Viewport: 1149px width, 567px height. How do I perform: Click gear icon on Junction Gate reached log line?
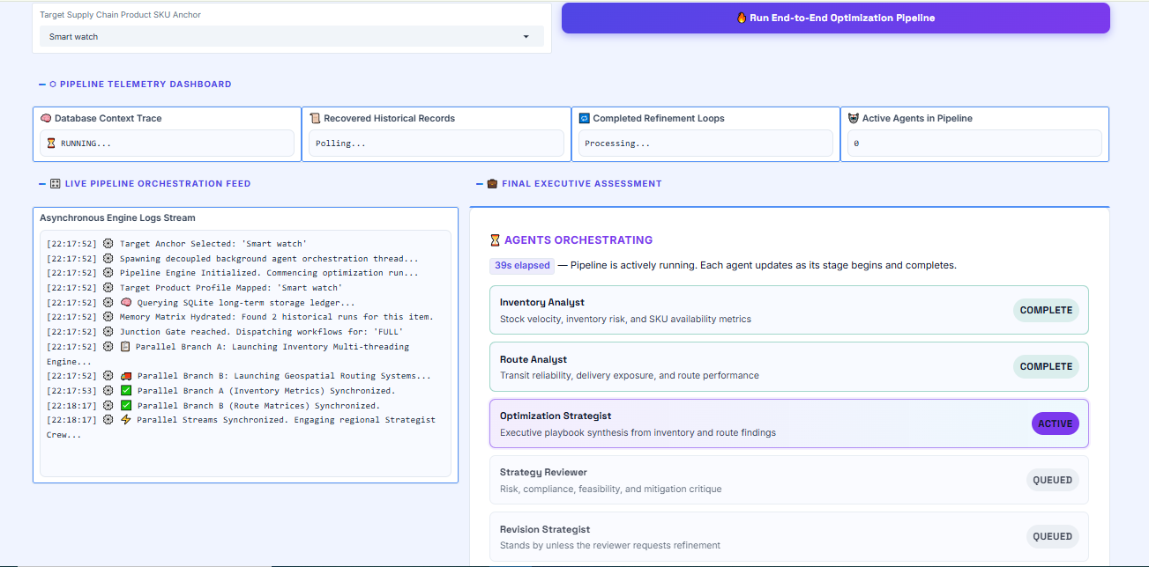[108, 332]
